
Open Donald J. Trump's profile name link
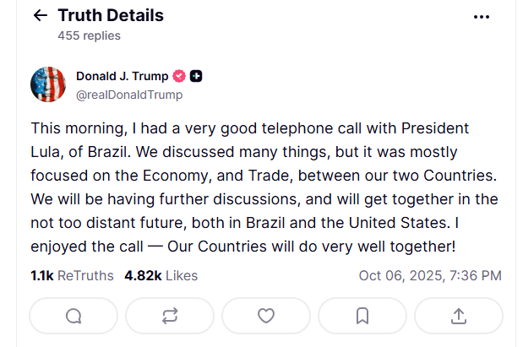pos(123,76)
